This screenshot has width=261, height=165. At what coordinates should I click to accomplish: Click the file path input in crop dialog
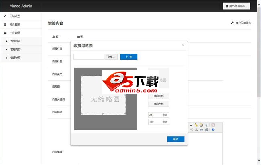coord(89,57)
